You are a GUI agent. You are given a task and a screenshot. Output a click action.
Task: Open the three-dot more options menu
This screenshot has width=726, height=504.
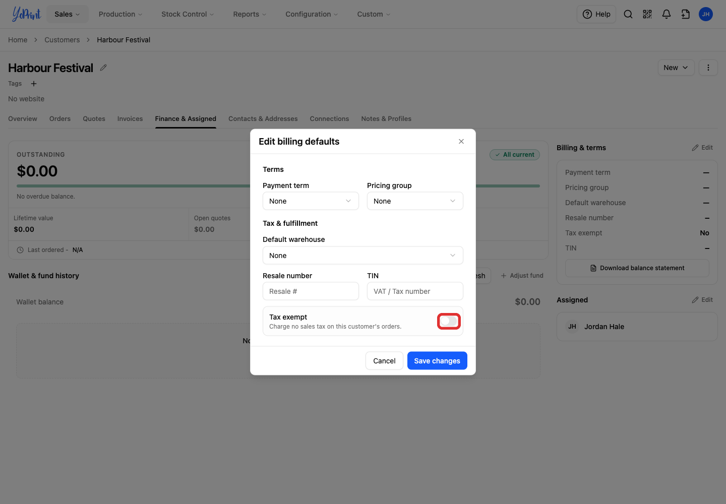(708, 68)
